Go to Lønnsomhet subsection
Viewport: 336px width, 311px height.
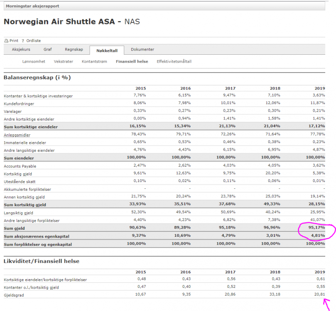click(x=34, y=62)
